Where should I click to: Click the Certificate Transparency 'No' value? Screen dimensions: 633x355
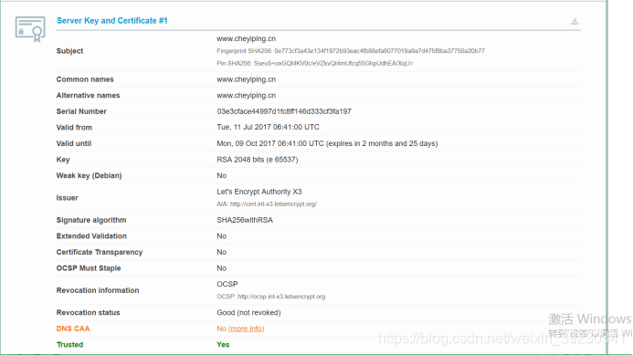[222, 252]
